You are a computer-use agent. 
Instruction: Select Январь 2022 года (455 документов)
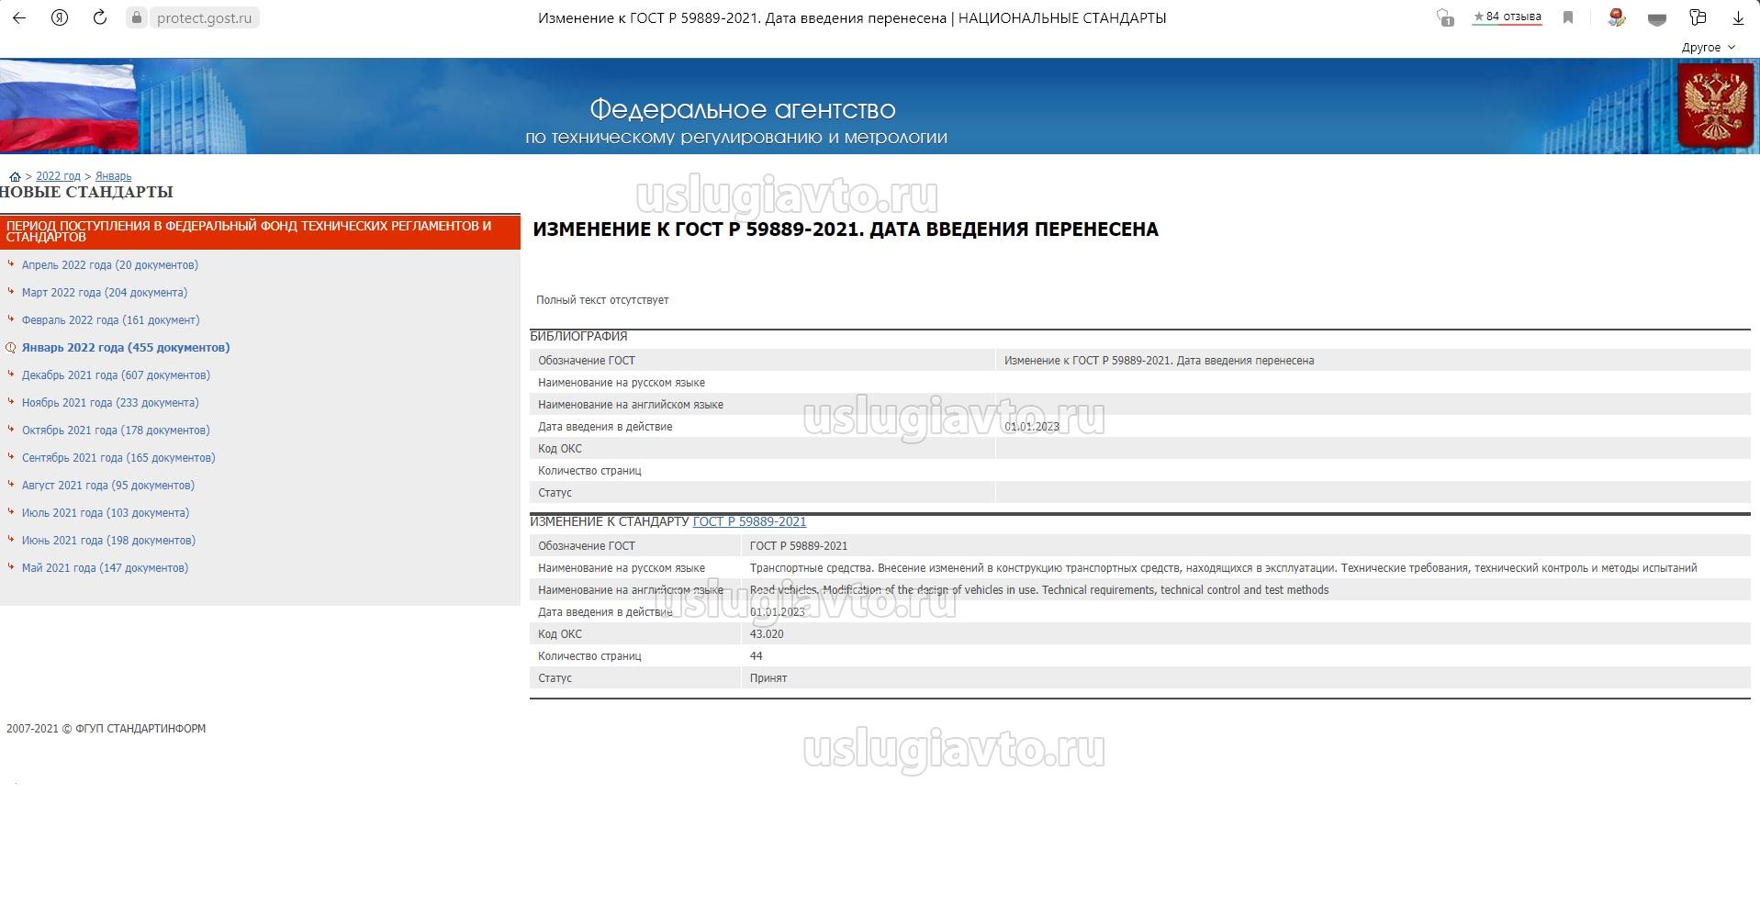[126, 347]
